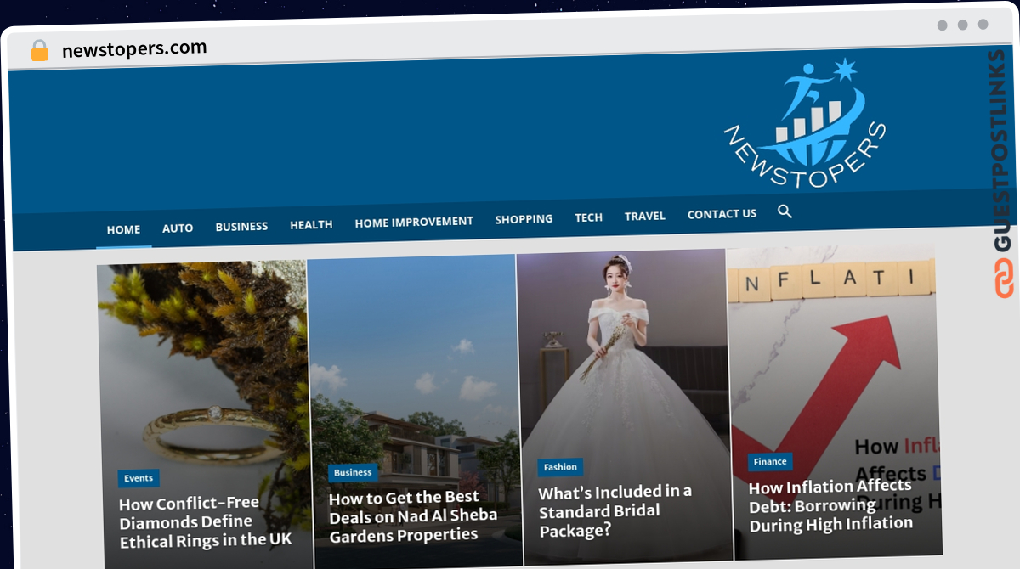Click the Finance category tag
Image resolution: width=1020 pixels, height=569 pixels.
[x=770, y=462]
